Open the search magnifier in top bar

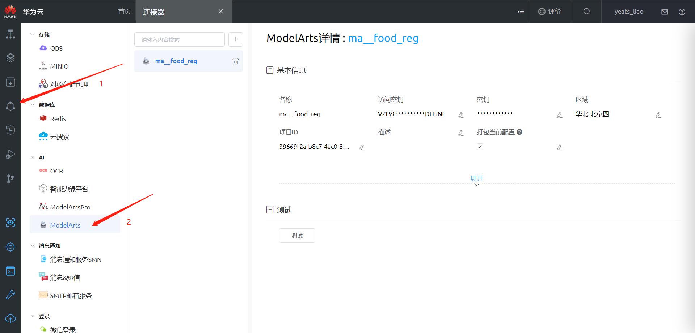click(587, 12)
